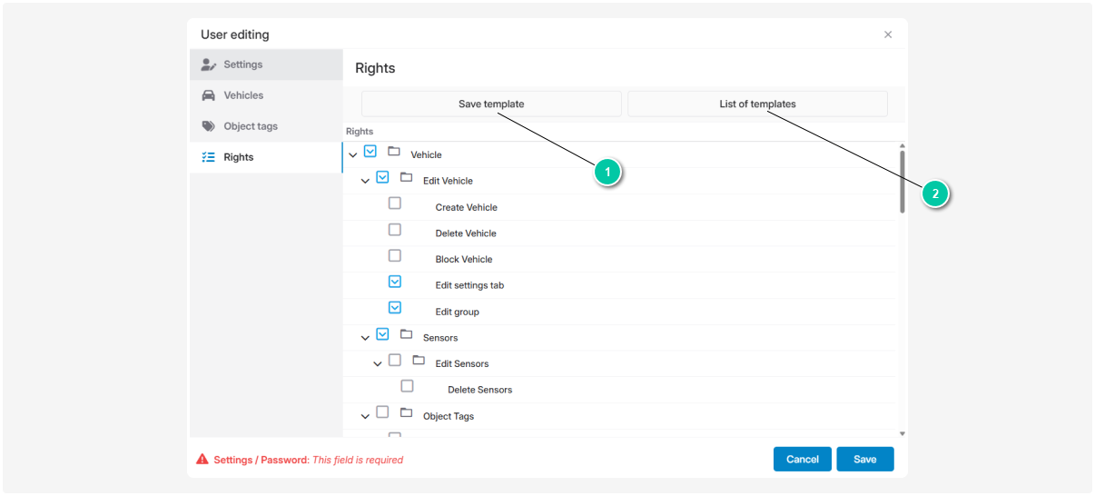Open the List of templates
Image resolution: width=1095 pixels, height=496 pixels.
[x=757, y=104]
